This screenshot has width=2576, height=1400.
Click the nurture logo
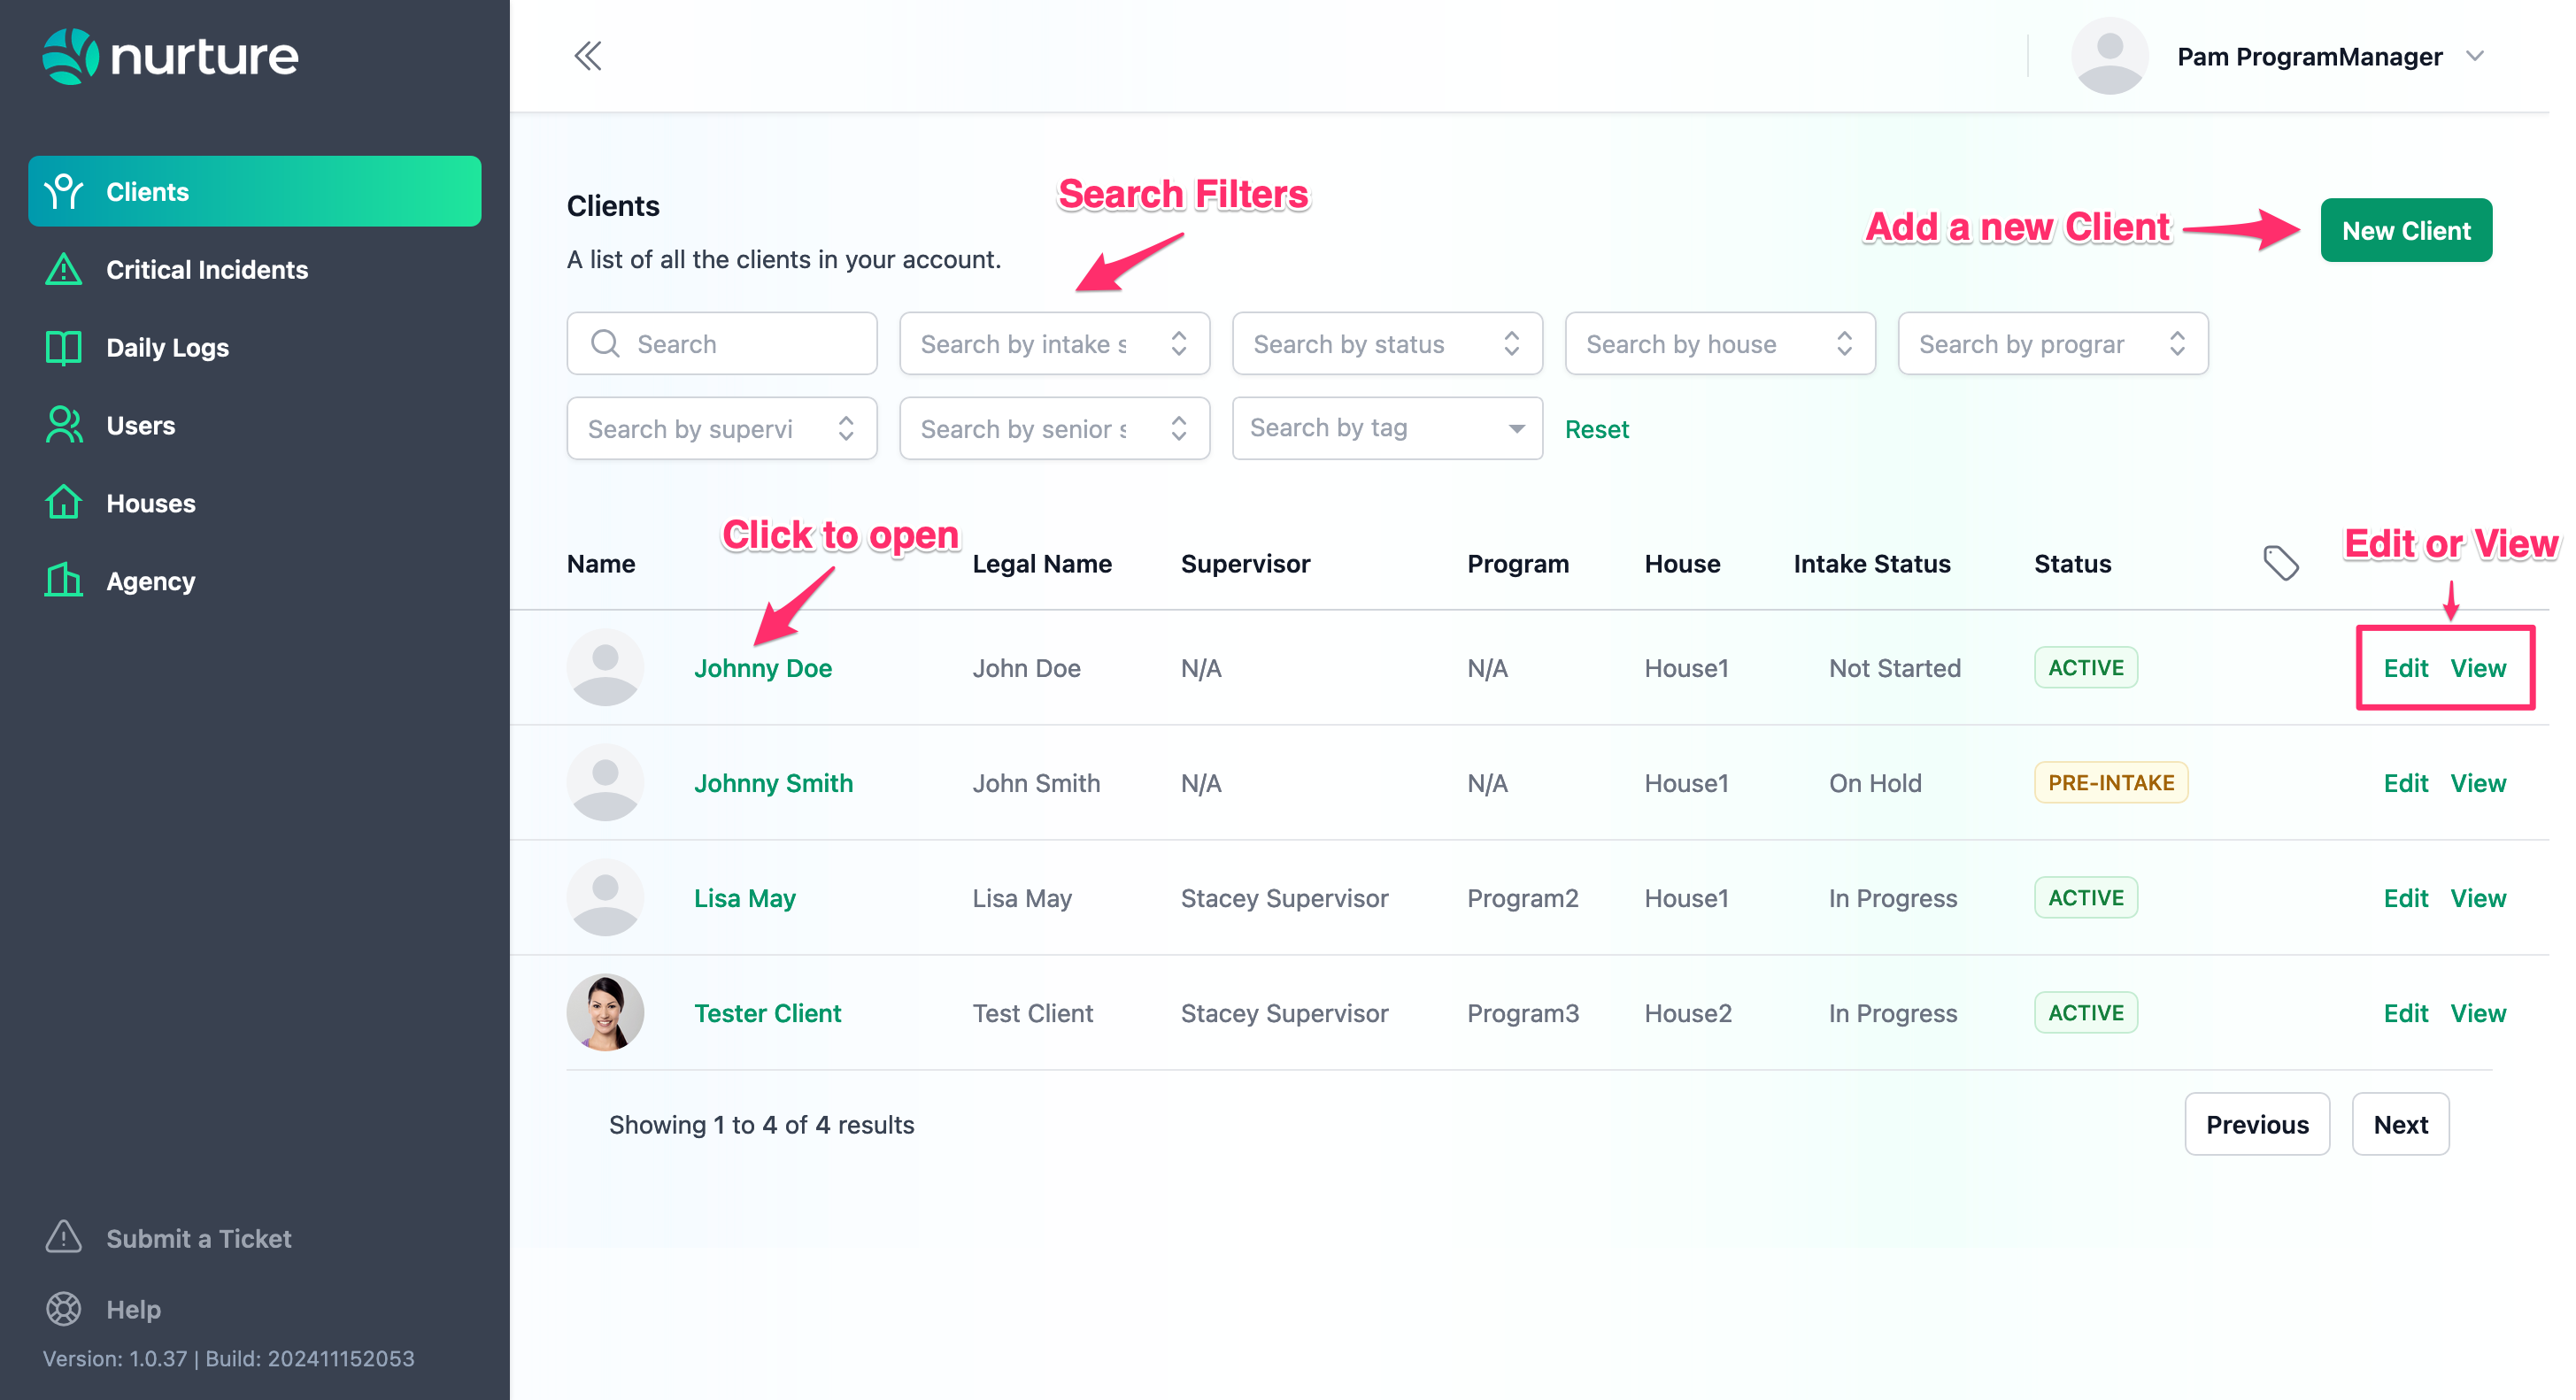point(170,56)
